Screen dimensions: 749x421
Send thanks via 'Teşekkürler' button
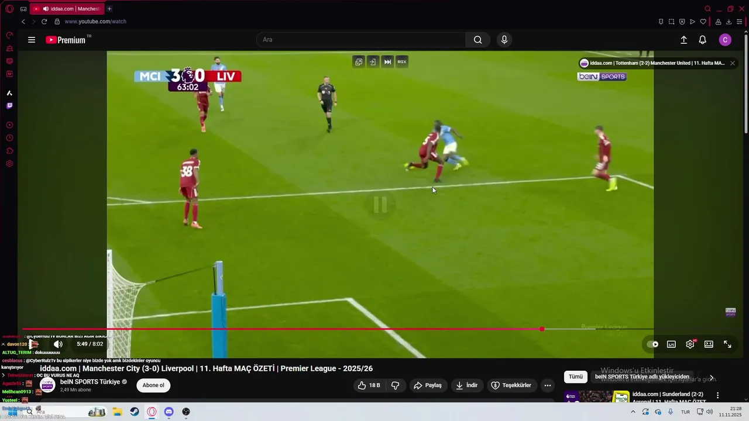click(511, 385)
